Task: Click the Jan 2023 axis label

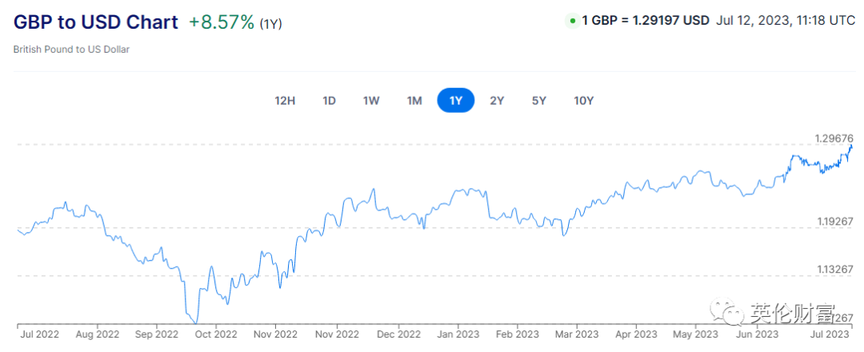Action: click(458, 334)
